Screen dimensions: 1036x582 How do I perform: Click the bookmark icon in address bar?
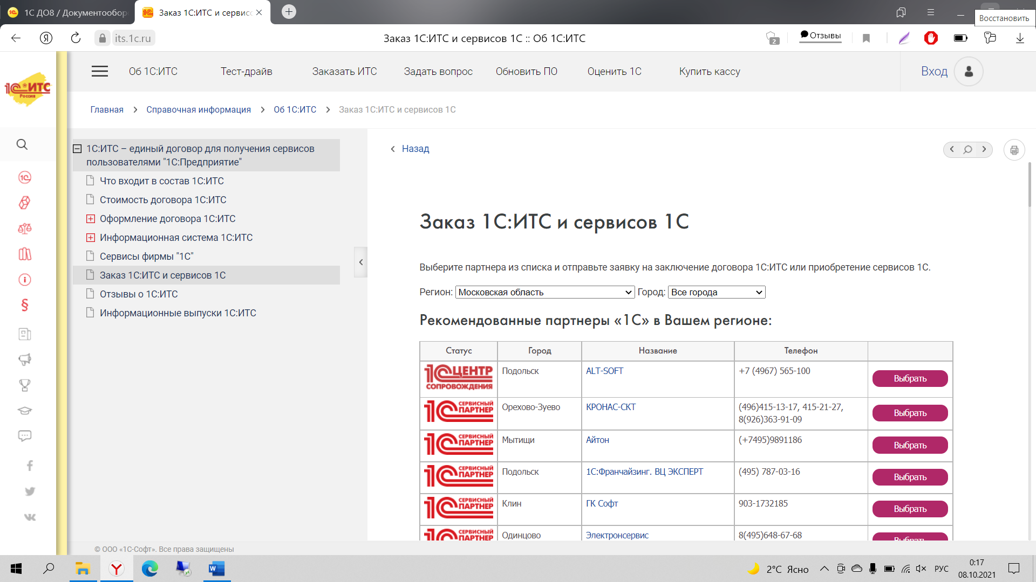click(866, 38)
